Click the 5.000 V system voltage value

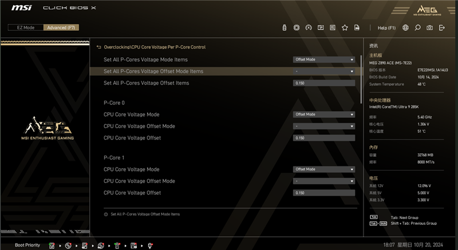click(423, 193)
